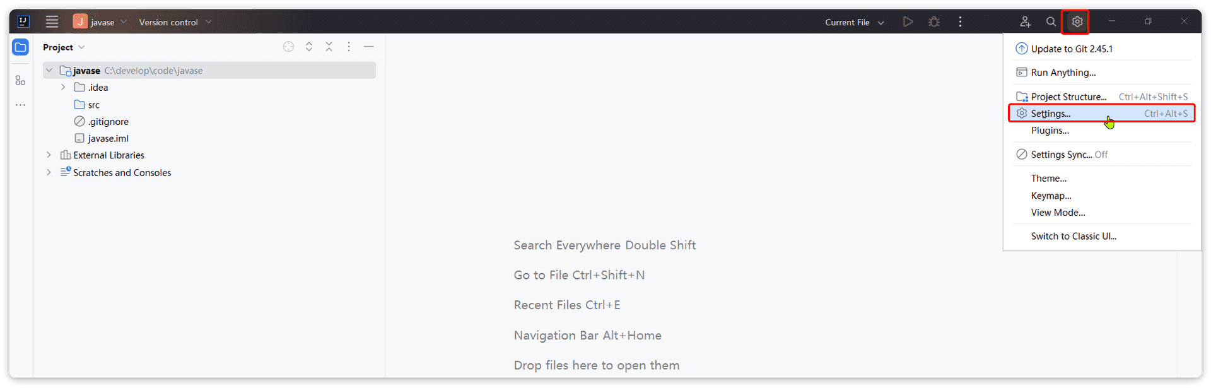Open the Current File run configuration dropdown

tap(854, 22)
